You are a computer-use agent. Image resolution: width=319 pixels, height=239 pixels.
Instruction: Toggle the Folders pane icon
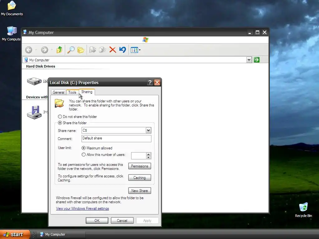click(81, 50)
